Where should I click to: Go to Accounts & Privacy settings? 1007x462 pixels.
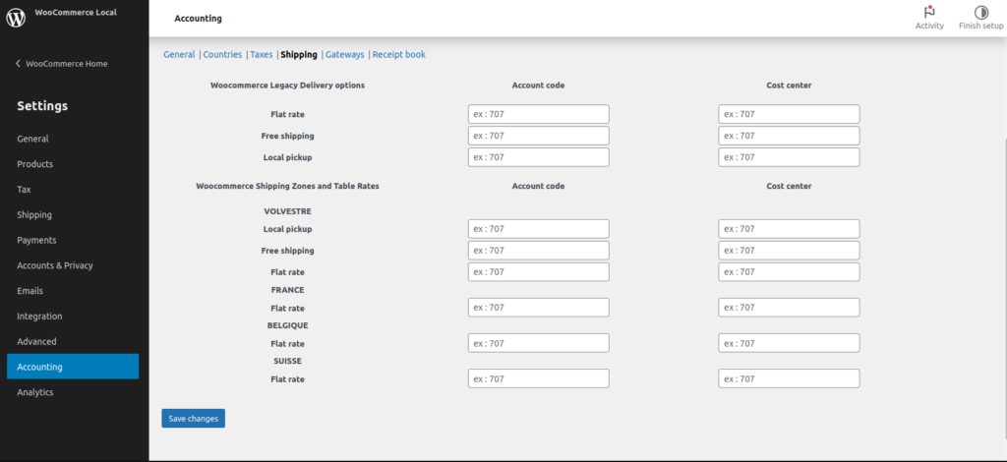coord(55,265)
